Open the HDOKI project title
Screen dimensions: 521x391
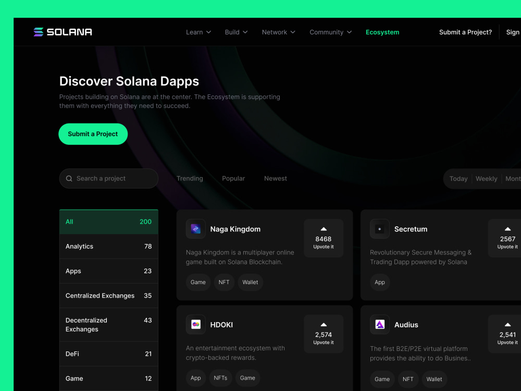[x=221, y=325]
